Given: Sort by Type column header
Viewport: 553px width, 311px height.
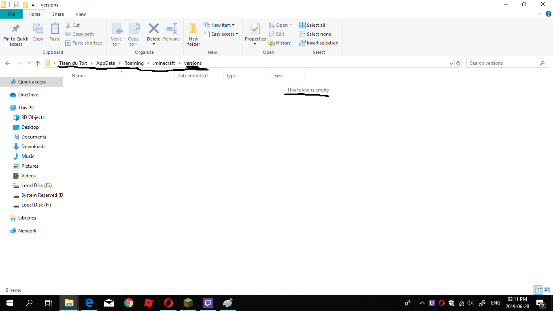Looking at the screenshot, I should click(247, 76).
